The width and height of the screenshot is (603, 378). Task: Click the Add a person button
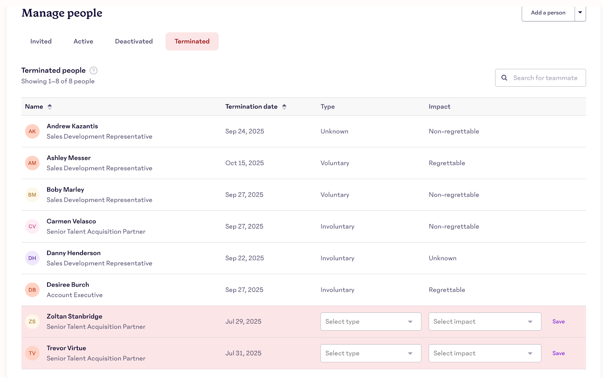point(548,13)
